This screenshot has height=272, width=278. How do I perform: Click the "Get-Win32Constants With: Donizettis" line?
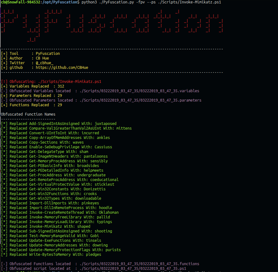[53, 189]
